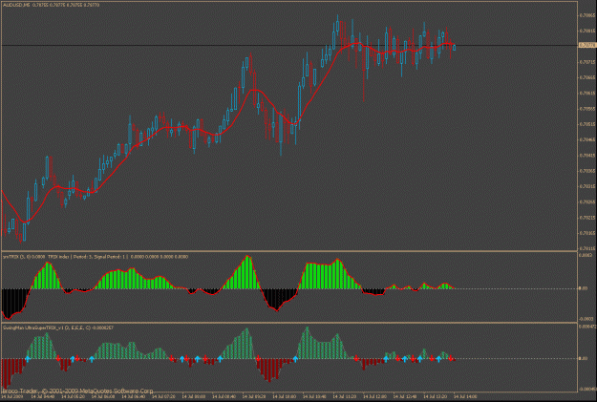Select the highlighted current price label on the price axis
The height and width of the screenshot is (402, 597).
pyautogui.click(x=586, y=45)
